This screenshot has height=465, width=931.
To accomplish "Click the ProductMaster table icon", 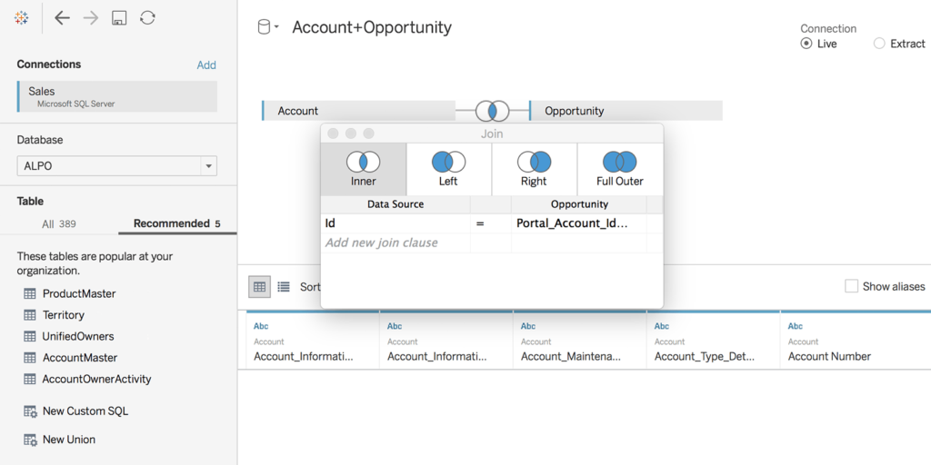I will pos(30,293).
